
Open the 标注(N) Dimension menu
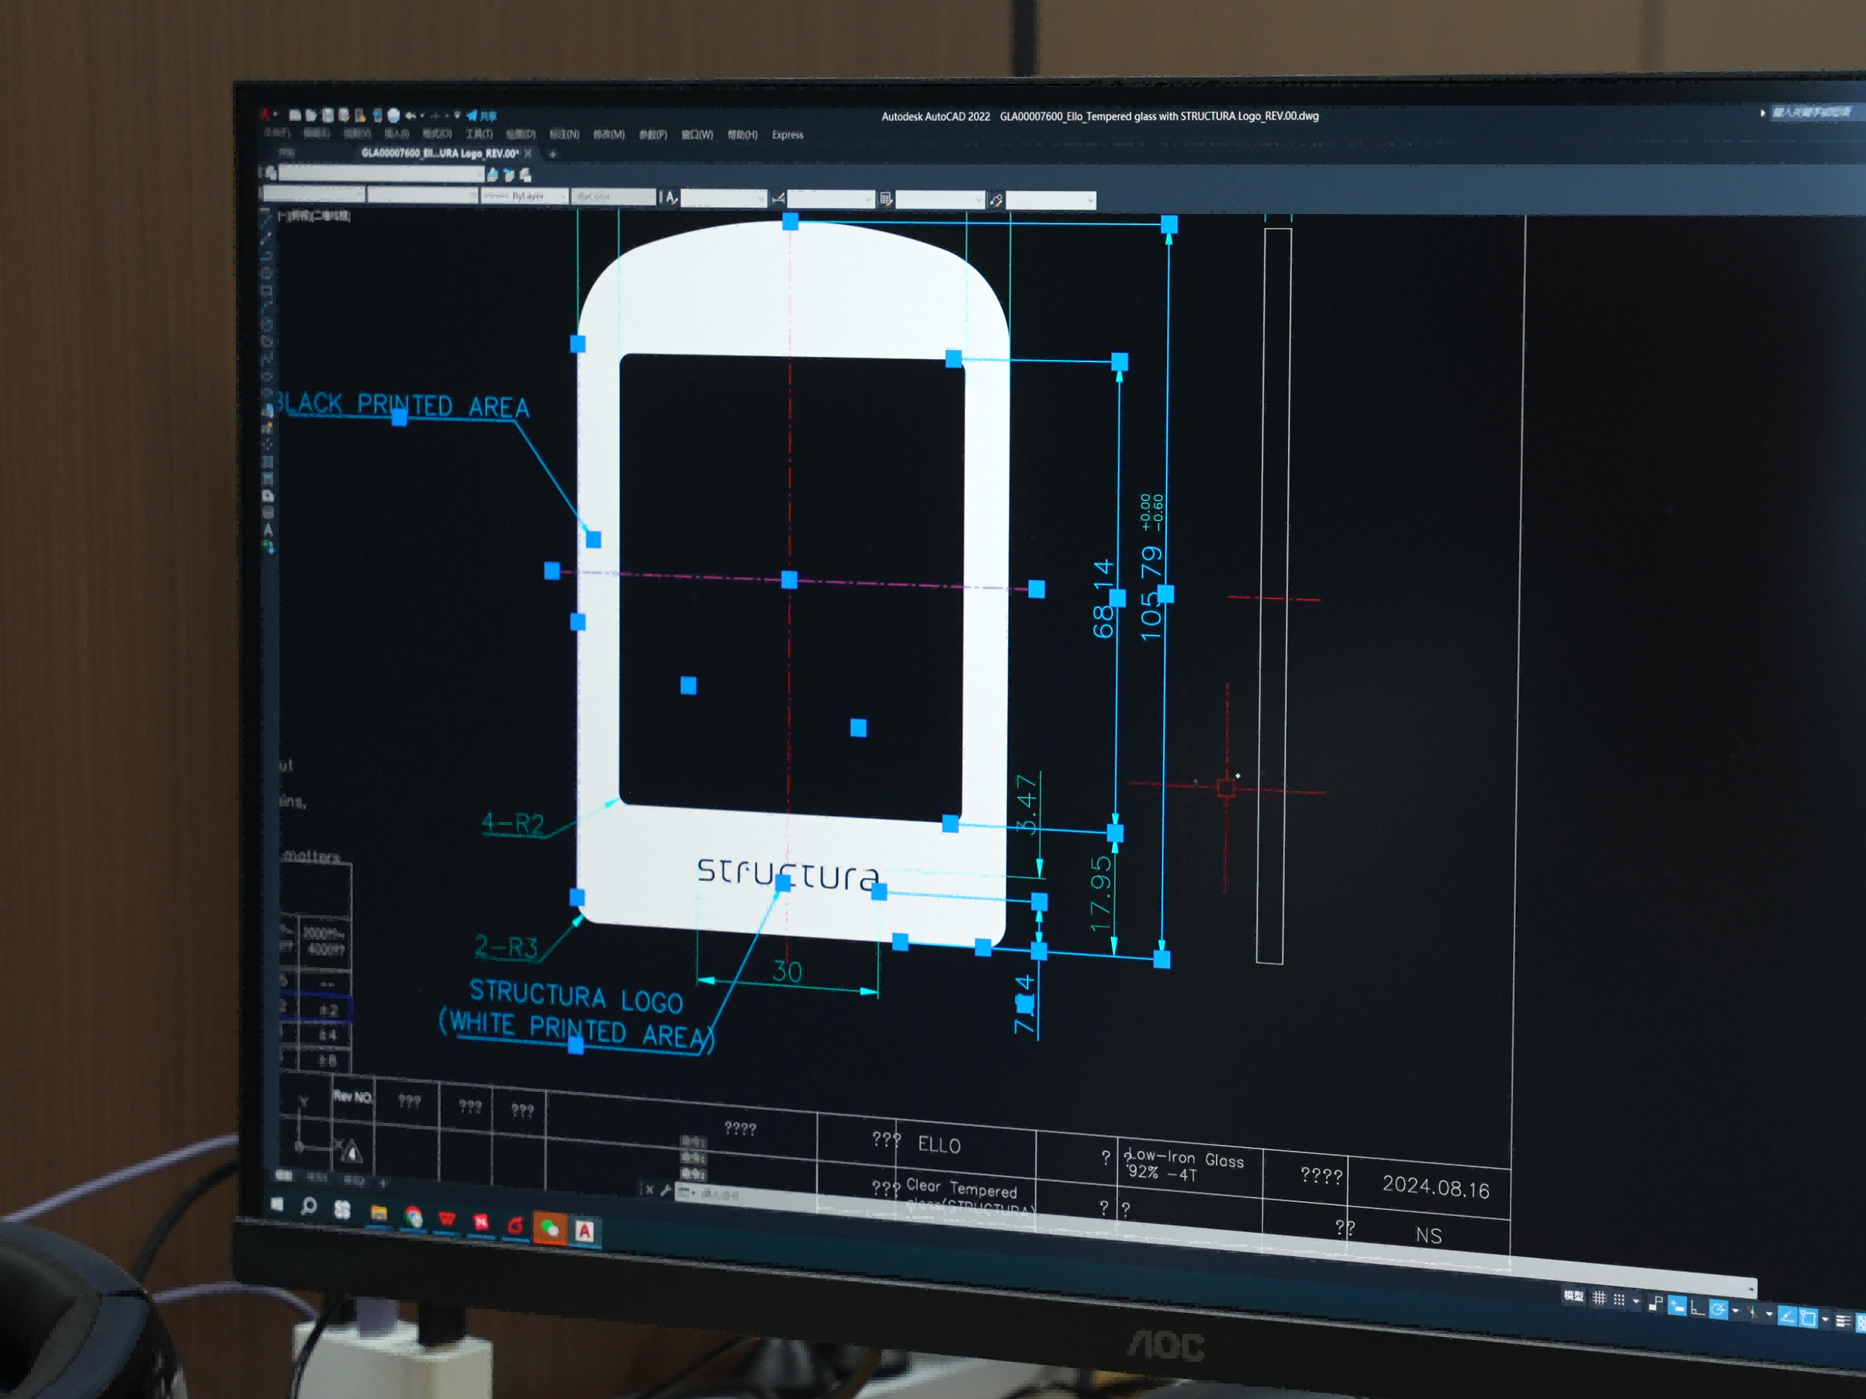point(564,134)
